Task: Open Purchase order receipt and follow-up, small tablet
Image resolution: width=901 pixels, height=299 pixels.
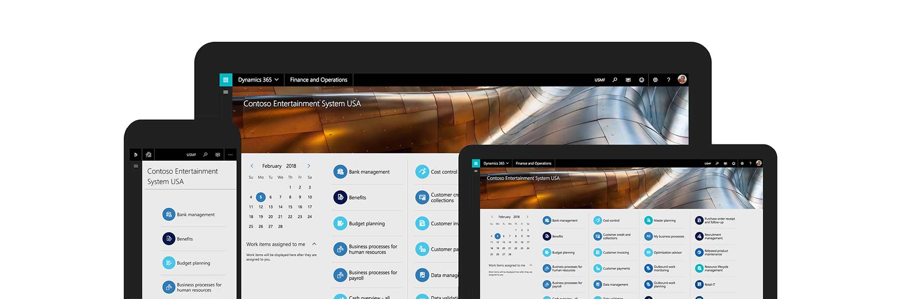Action: click(x=715, y=220)
